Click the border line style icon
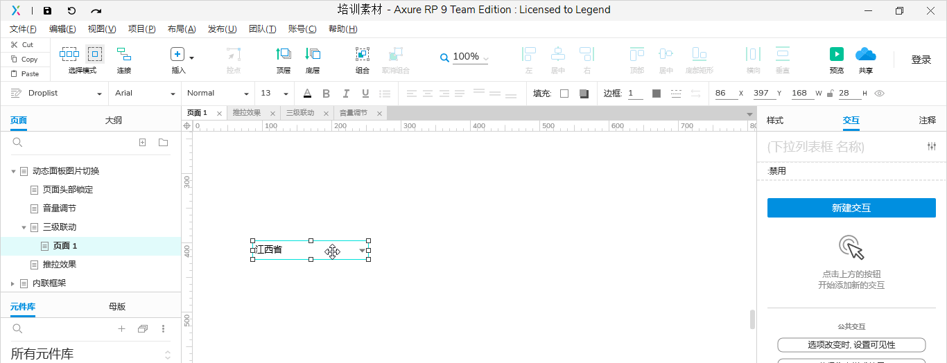 coord(676,94)
